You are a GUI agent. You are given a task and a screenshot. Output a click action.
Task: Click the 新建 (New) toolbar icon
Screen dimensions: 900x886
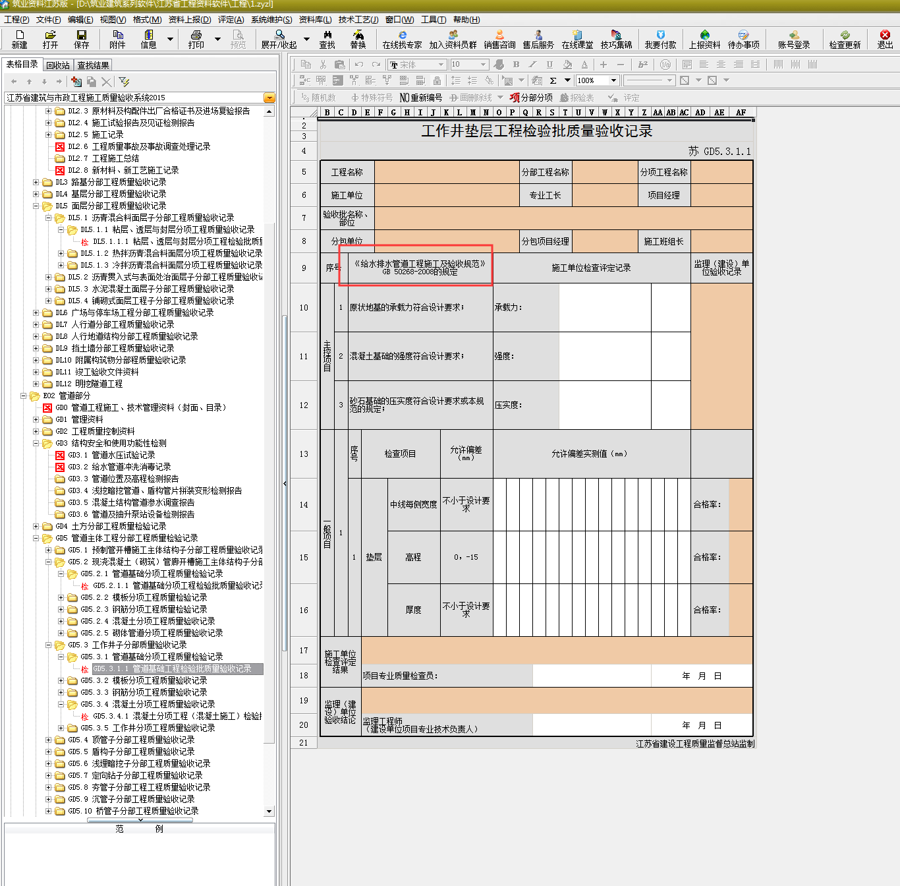[19, 39]
